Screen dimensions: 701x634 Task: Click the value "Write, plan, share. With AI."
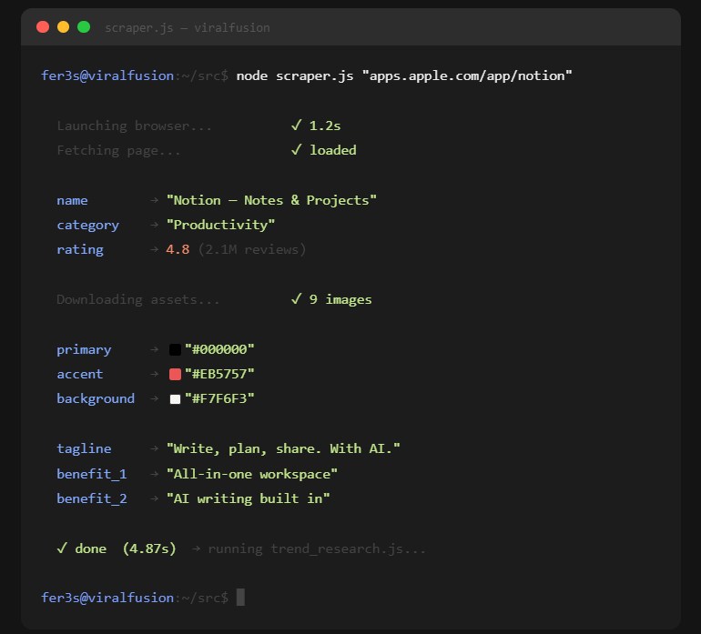283,448
